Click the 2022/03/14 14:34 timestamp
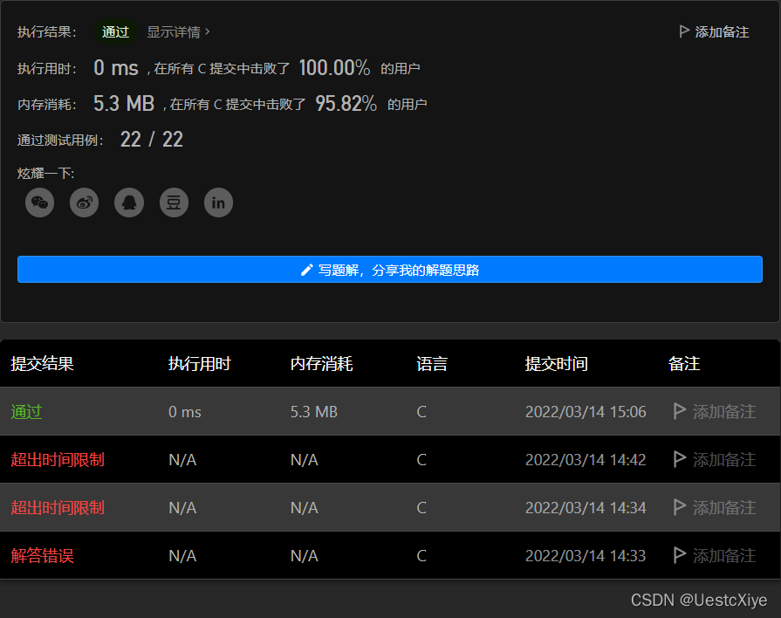Screen dimensions: 781x618 pos(586,508)
